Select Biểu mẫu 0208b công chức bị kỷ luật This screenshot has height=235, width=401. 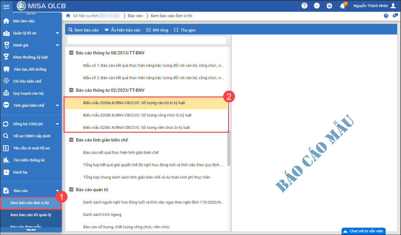click(137, 115)
